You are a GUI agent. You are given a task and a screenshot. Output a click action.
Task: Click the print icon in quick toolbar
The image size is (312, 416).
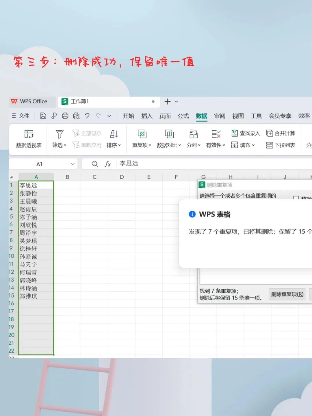[x=65, y=116]
